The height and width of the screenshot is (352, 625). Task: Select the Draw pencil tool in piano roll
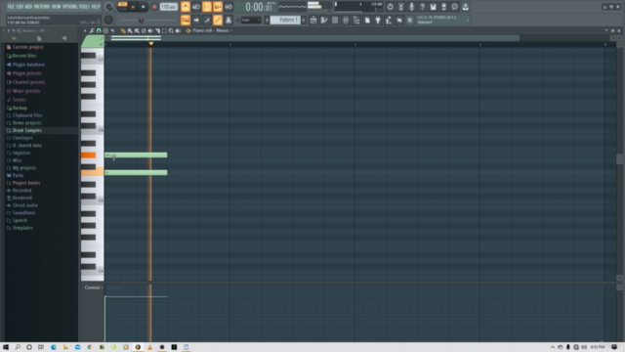coord(123,30)
